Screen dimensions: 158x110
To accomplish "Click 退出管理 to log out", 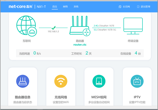I will coord(144,6).
